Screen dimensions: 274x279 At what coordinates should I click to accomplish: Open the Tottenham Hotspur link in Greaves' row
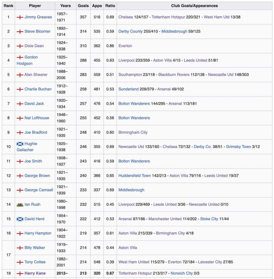[x=168, y=17]
